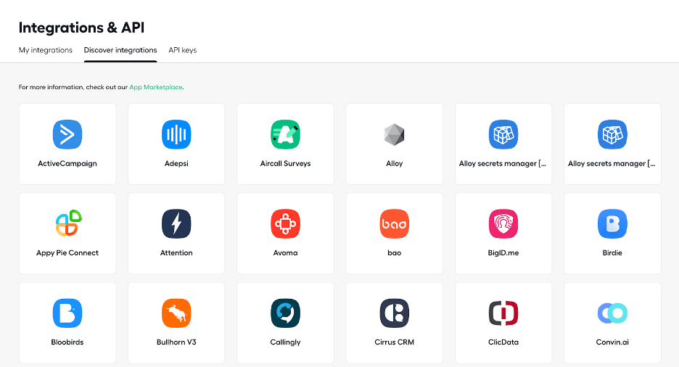Image resolution: width=679 pixels, height=367 pixels.
Task: Select the Convin.ai overlapping circles icon
Action: pos(612,313)
